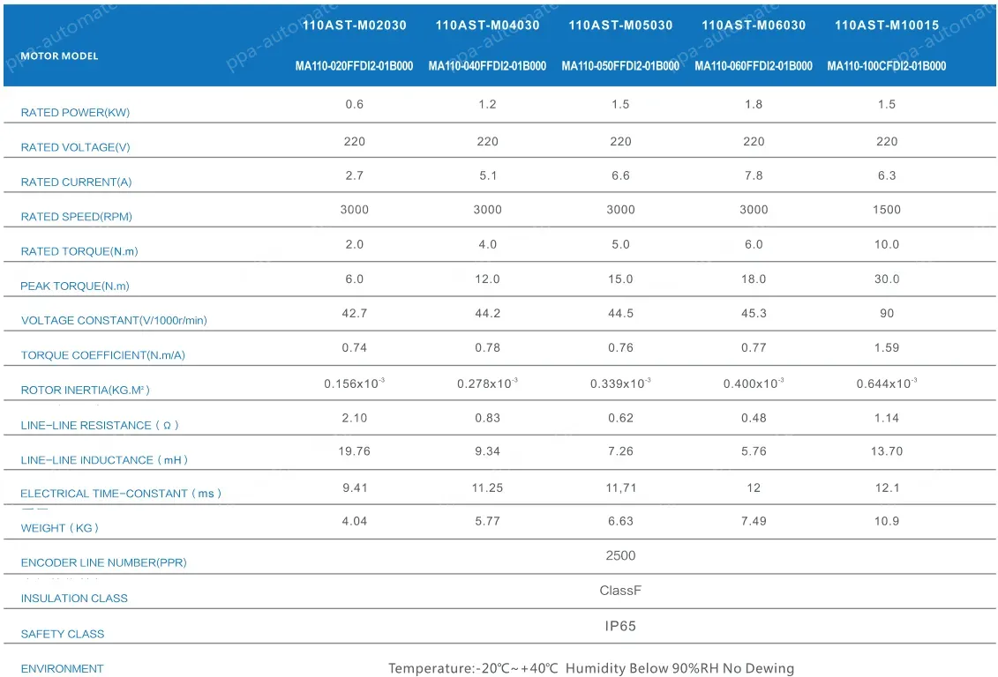Click the environment temperature and humidity text
Viewport: 998px width, 677px height.
pos(591,669)
